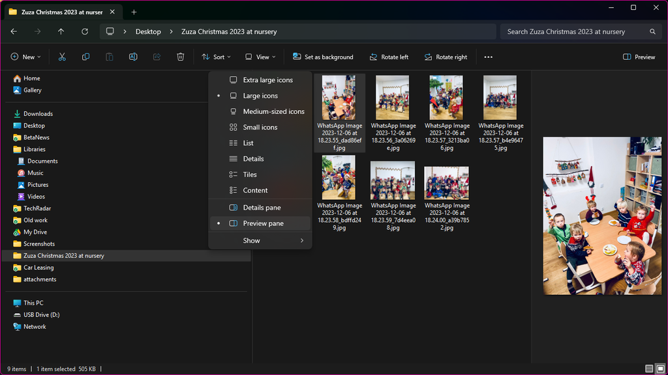Select the Paste icon

pyautogui.click(x=109, y=57)
